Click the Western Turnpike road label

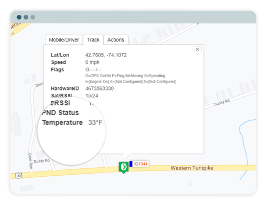(192, 168)
